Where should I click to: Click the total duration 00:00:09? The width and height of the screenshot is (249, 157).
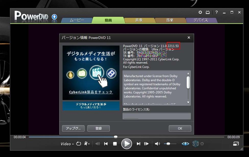234,137
